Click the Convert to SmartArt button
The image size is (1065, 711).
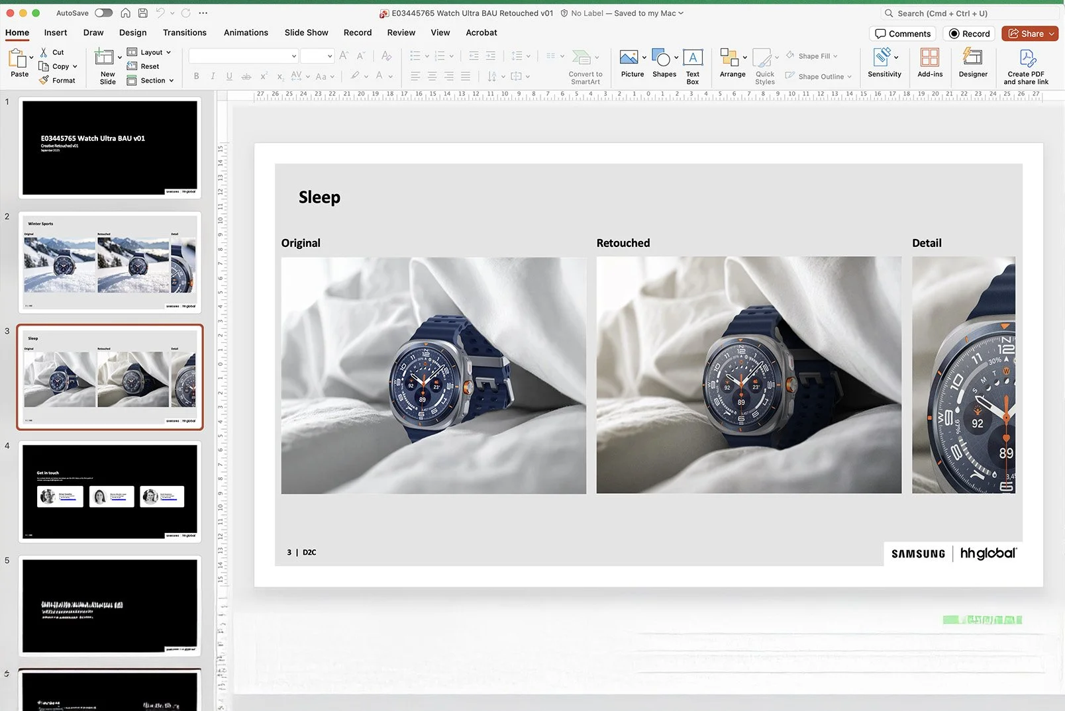(x=585, y=67)
